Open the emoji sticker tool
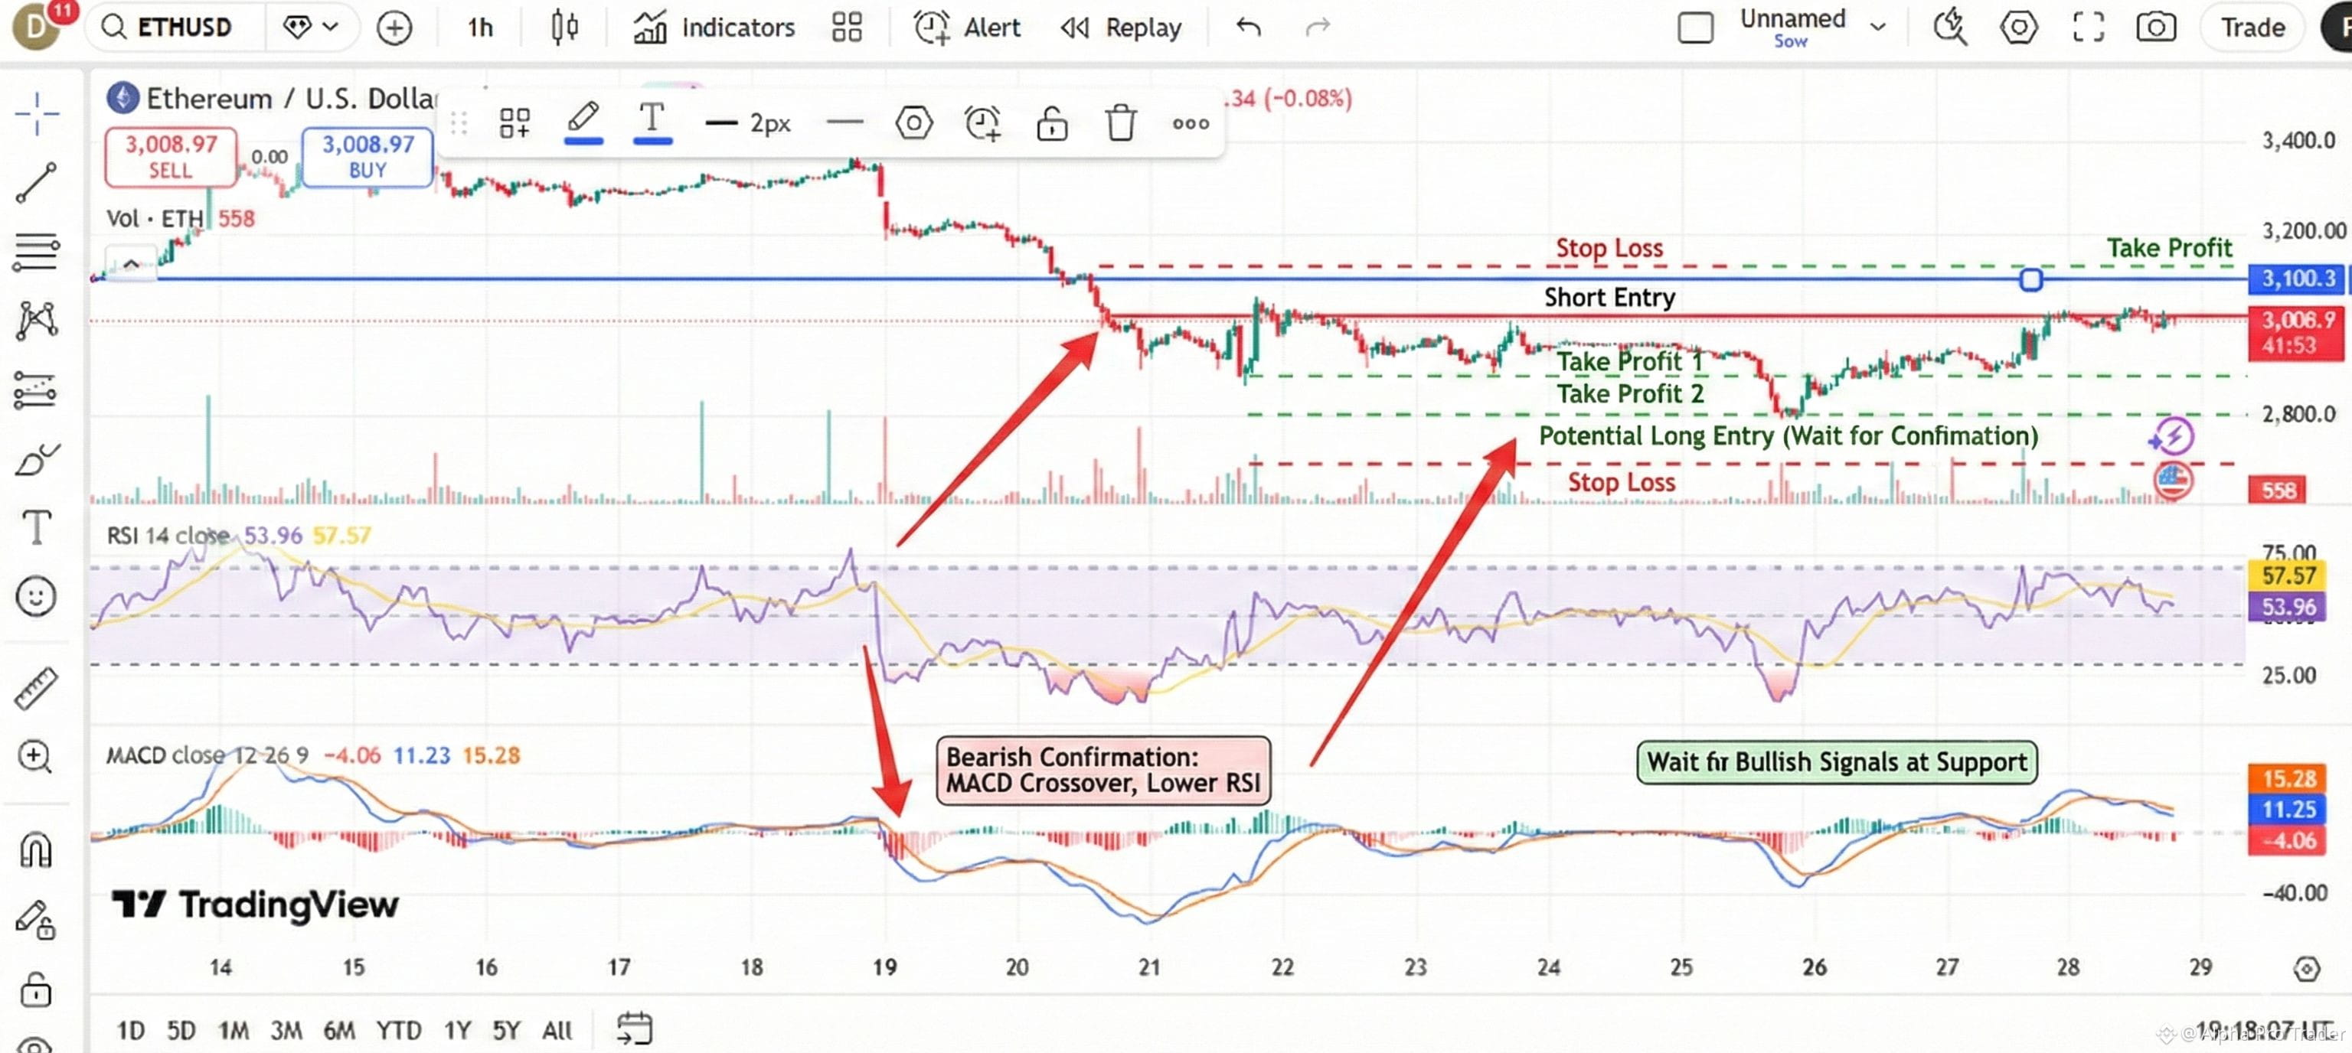2352x1053 pixels. (x=37, y=598)
